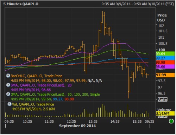Click the 'Volume' axis label

[x=164, y=110]
